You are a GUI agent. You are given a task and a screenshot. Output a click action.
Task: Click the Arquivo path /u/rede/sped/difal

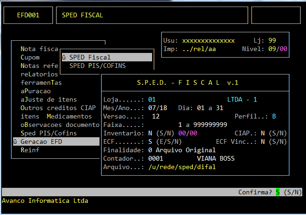coord(182,167)
